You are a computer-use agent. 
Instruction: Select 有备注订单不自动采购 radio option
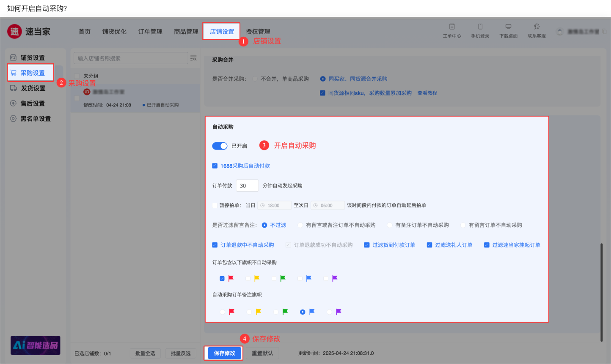click(x=390, y=225)
